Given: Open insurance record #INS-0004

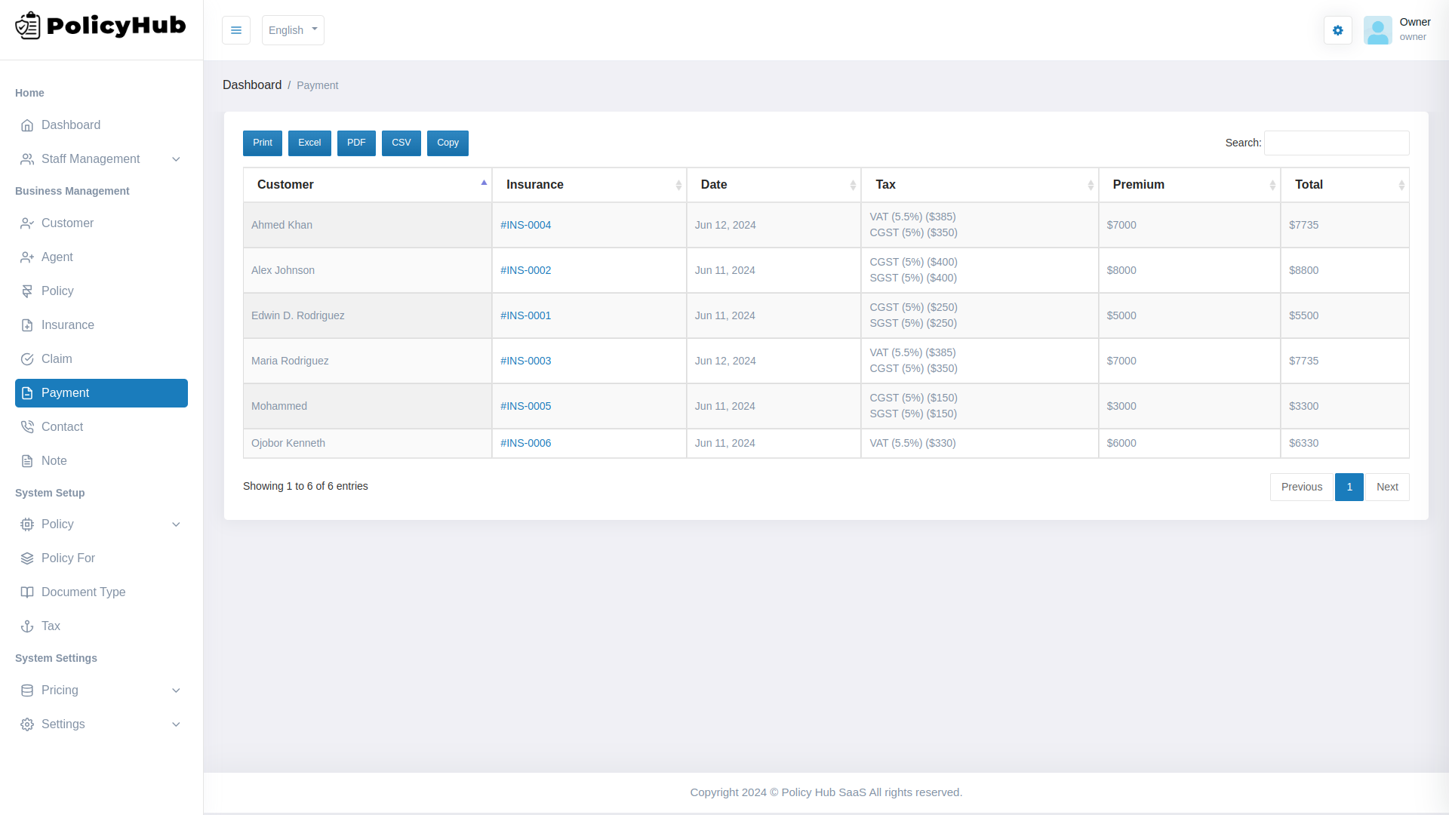Looking at the screenshot, I should [x=526, y=224].
